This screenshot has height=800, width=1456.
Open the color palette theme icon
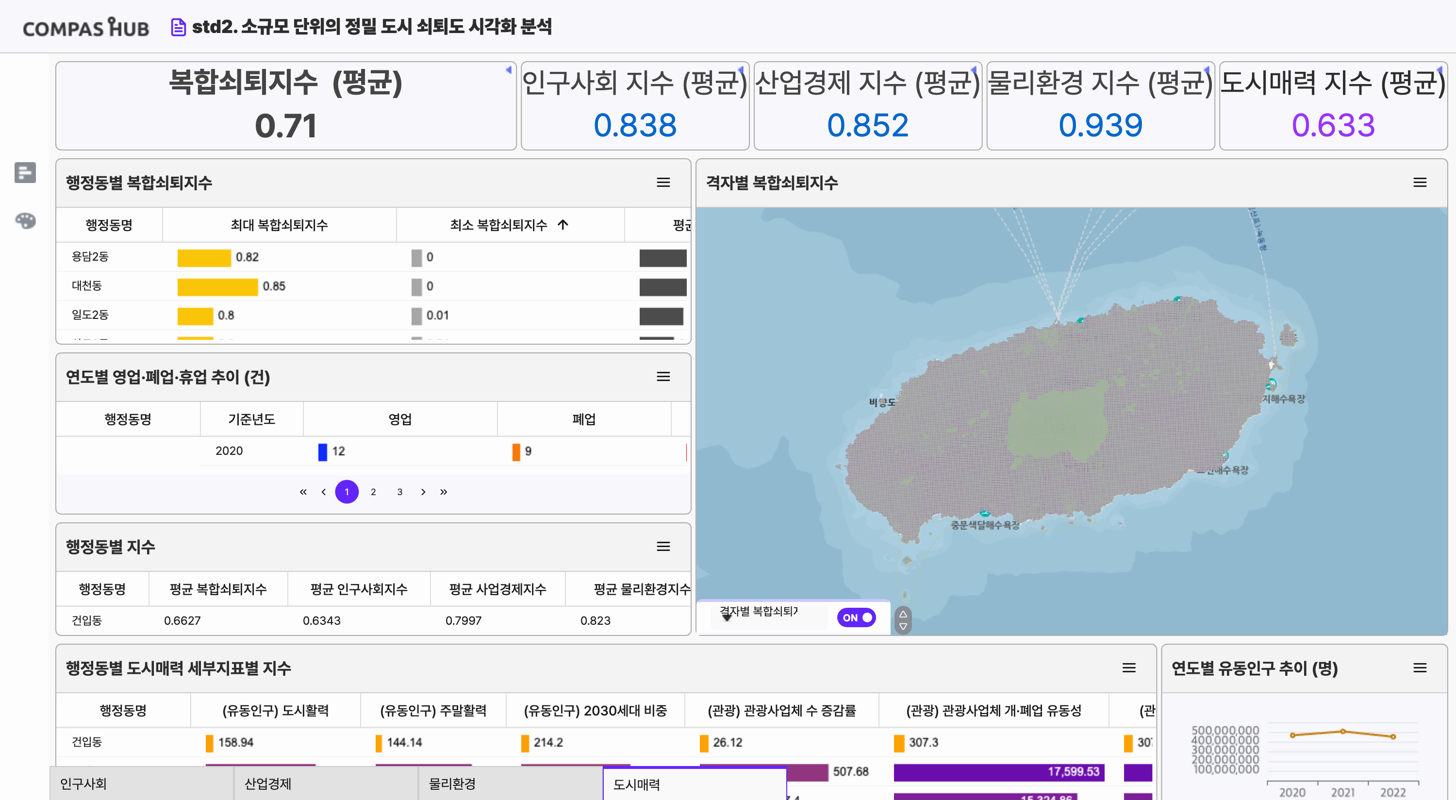(x=25, y=220)
